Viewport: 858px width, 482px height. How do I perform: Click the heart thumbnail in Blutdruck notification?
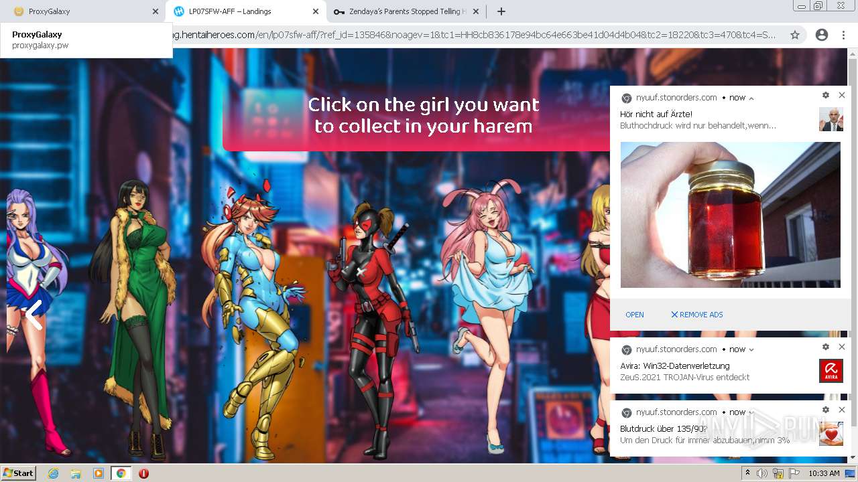coord(831,434)
